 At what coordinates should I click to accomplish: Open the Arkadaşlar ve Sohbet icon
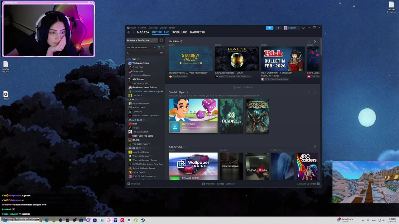(x=318, y=184)
